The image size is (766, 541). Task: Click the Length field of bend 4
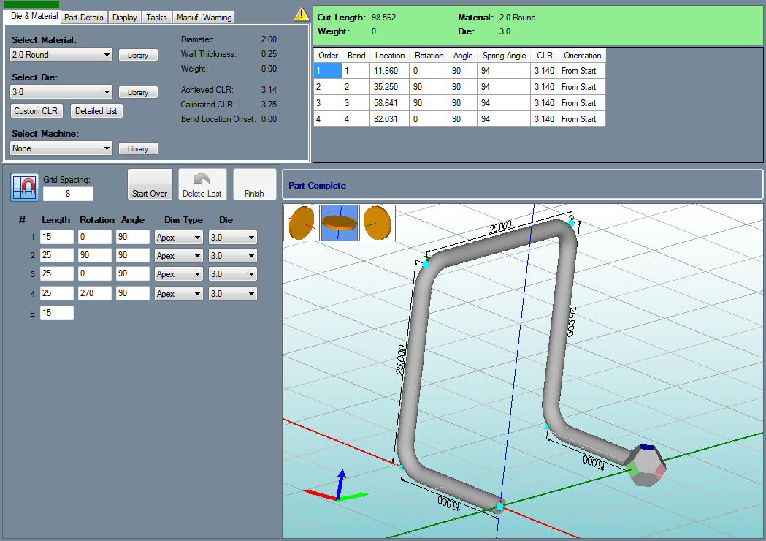pyautogui.click(x=57, y=293)
